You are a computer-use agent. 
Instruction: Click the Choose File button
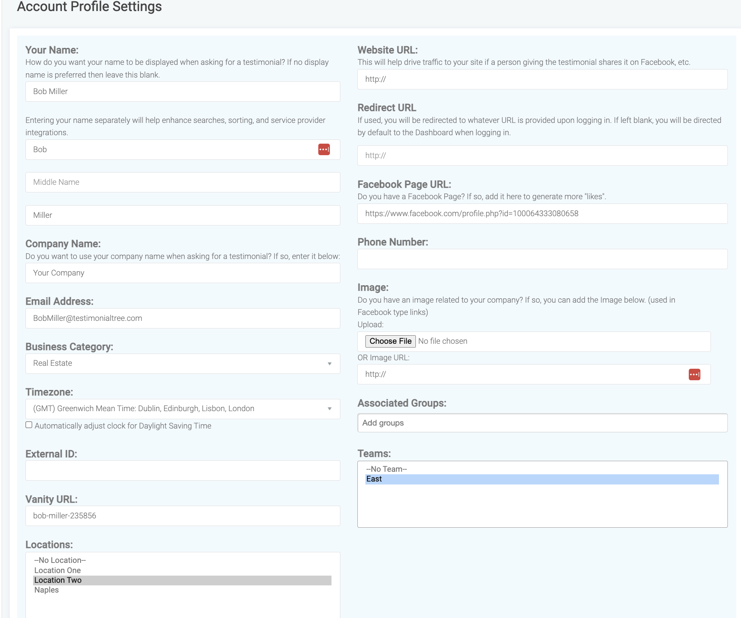[390, 341]
